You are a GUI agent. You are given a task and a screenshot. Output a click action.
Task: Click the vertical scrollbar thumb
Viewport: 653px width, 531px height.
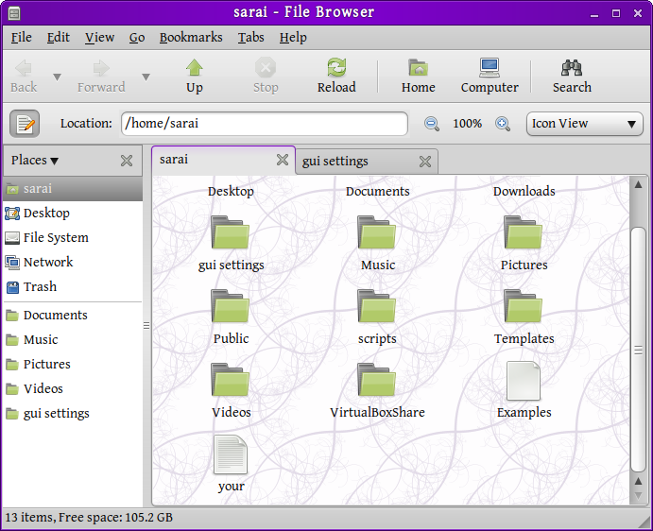[x=638, y=350]
